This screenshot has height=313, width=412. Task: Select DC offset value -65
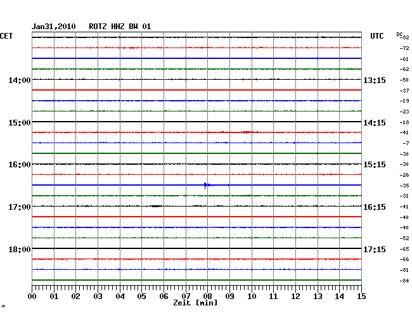pyautogui.click(x=404, y=249)
